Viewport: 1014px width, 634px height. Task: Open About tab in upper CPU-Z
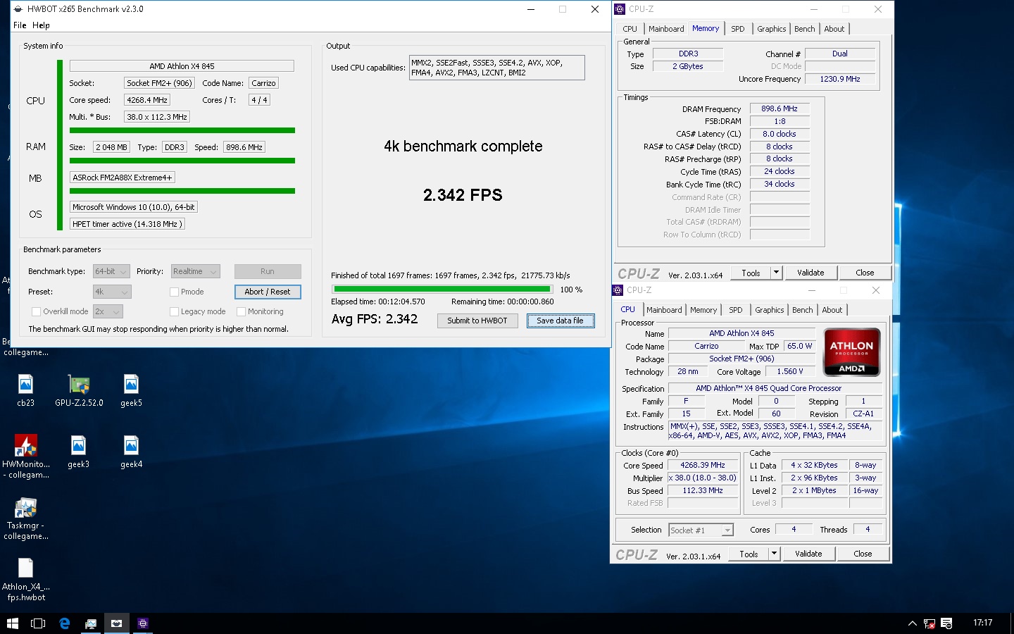[834, 29]
